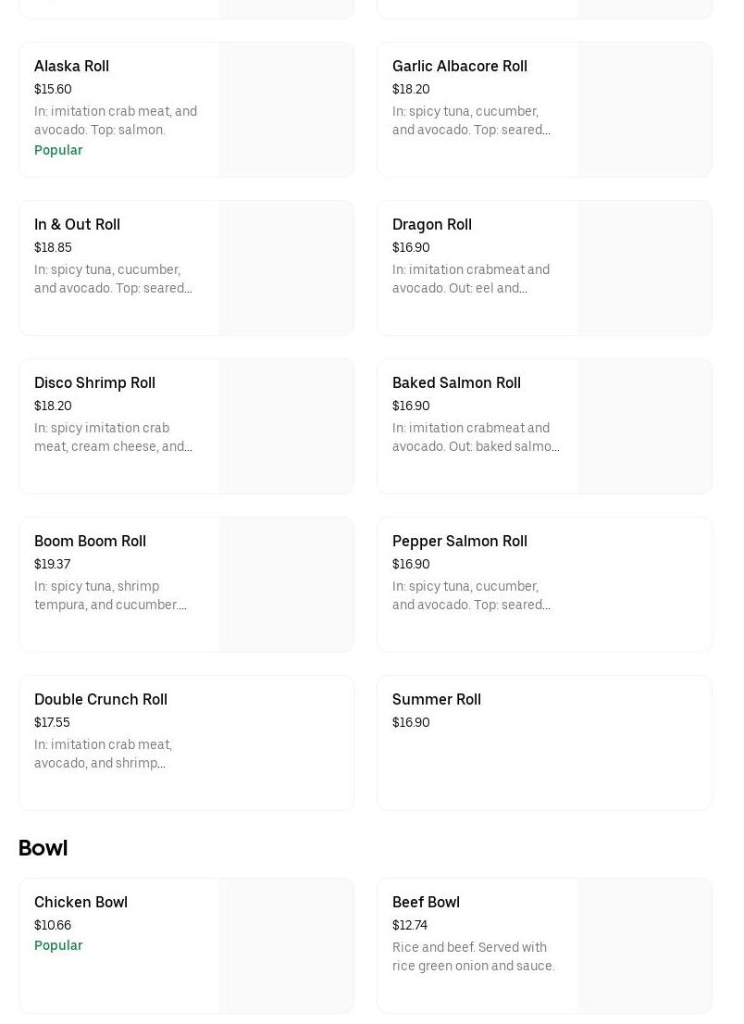
Task: Click Boom Boom Roll thumbnail
Action: pos(286,584)
